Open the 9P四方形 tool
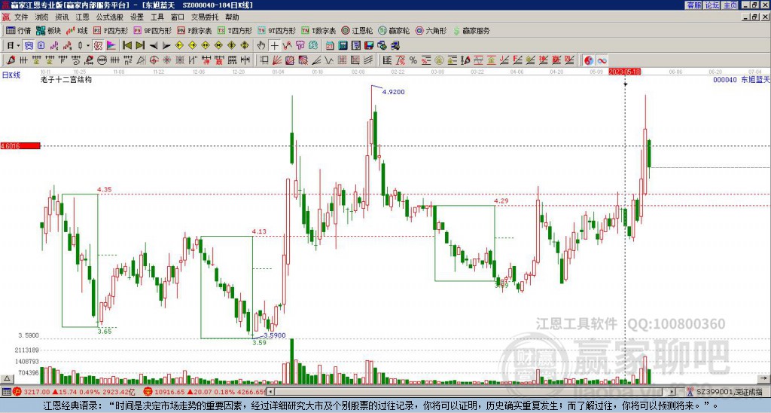The image size is (771, 413). click(152, 30)
